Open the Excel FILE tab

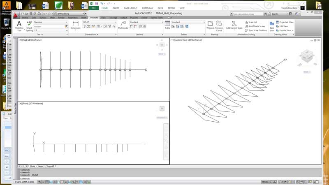94,8
